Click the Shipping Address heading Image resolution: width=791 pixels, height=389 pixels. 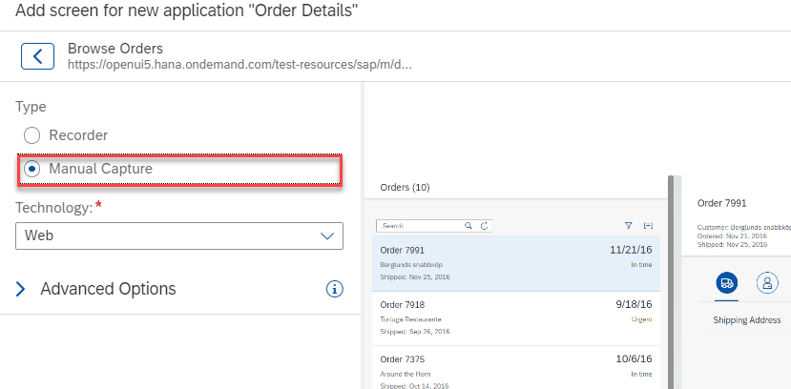coord(747,320)
